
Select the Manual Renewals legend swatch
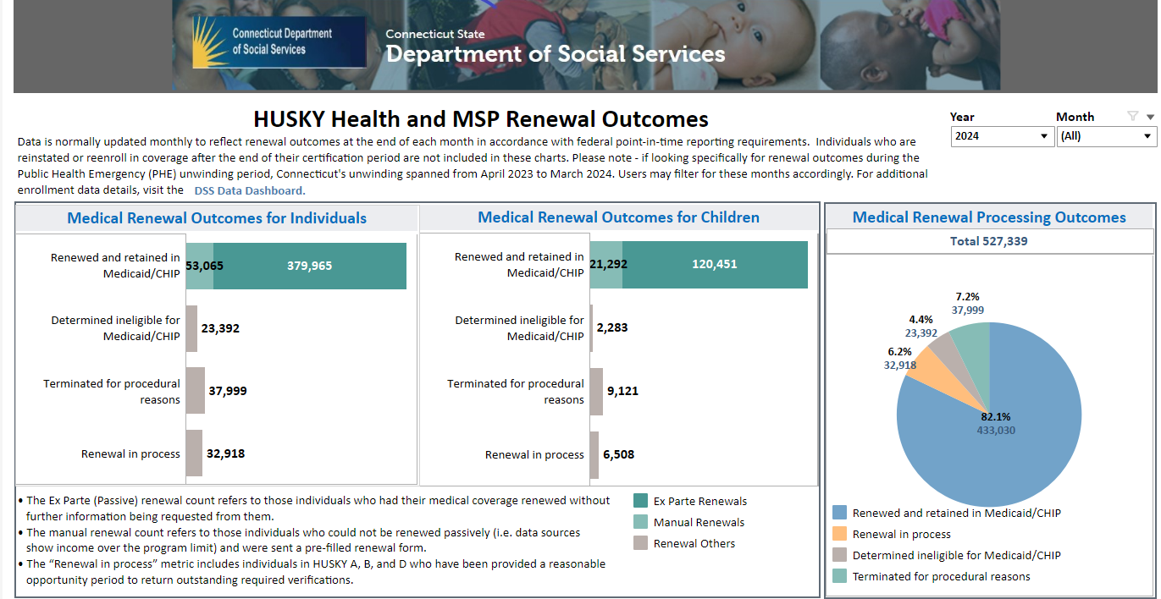[x=640, y=522]
